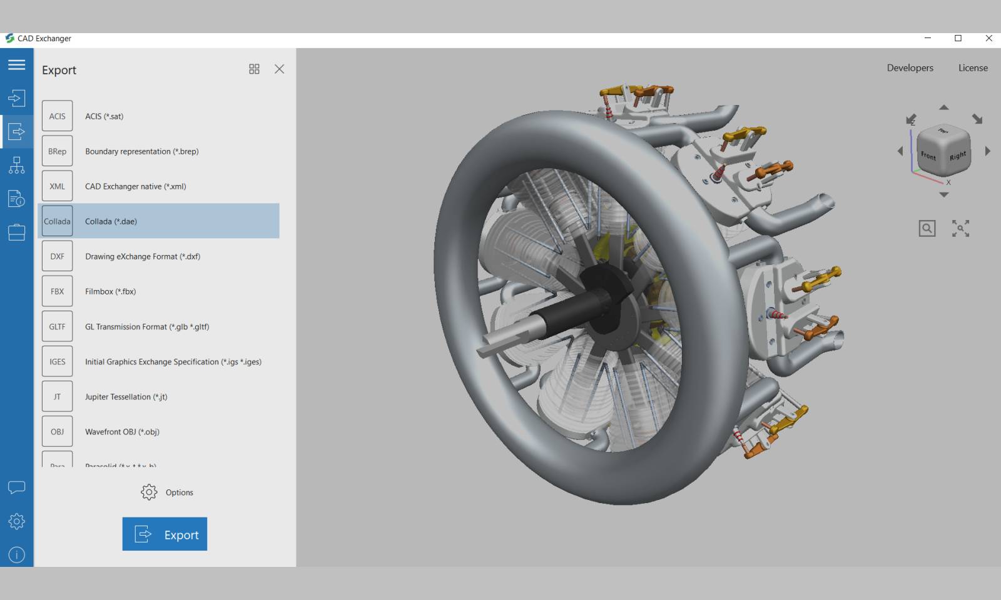
Task: Click the blue Export button
Action: (x=165, y=534)
